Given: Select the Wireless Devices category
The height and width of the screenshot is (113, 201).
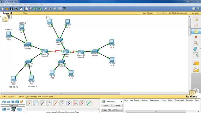Looking at the screenshot, I should coord(17,102).
